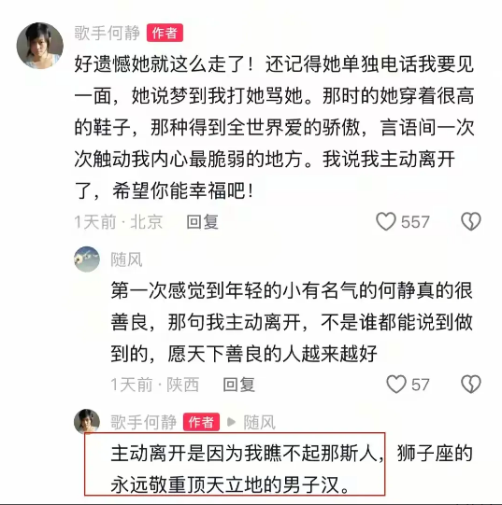The image size is (502, 505).
Task: Select the top comment text about 遗憾
Action: click(x=274, y=127)
